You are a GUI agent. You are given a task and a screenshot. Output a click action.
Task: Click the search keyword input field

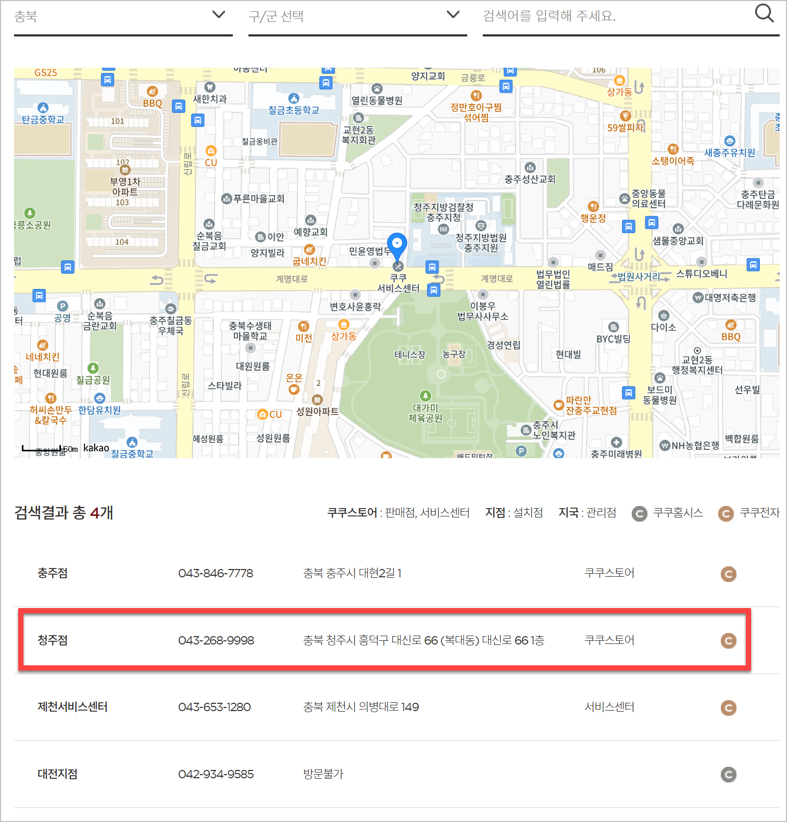coord(615,17)
